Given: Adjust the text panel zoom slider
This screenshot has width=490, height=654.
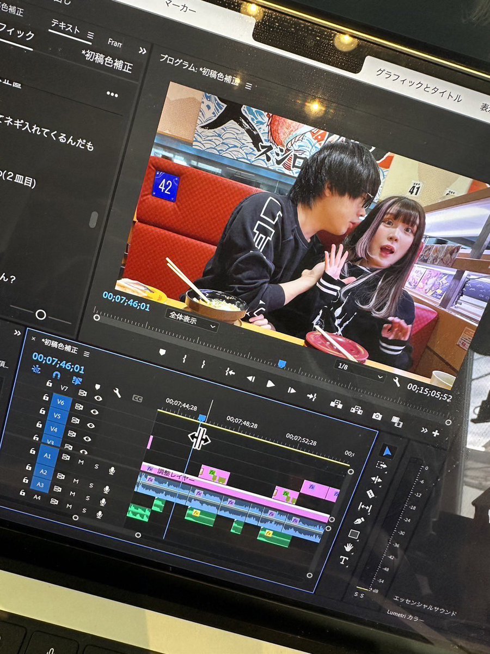Looking at the screenshot, I should pos(41,314).
